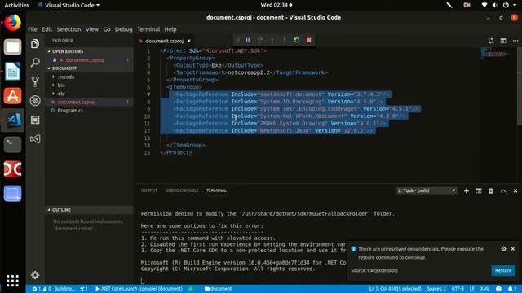Open the Source Control view
Screen dimensions: 522x293
pyautogui.click(x=35, y=81)
